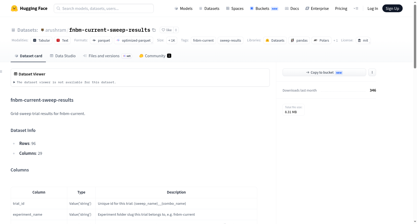The height and width of the screenshot is (224, 417).
Task: Like this dataset
Action: [x=167, y=30]
